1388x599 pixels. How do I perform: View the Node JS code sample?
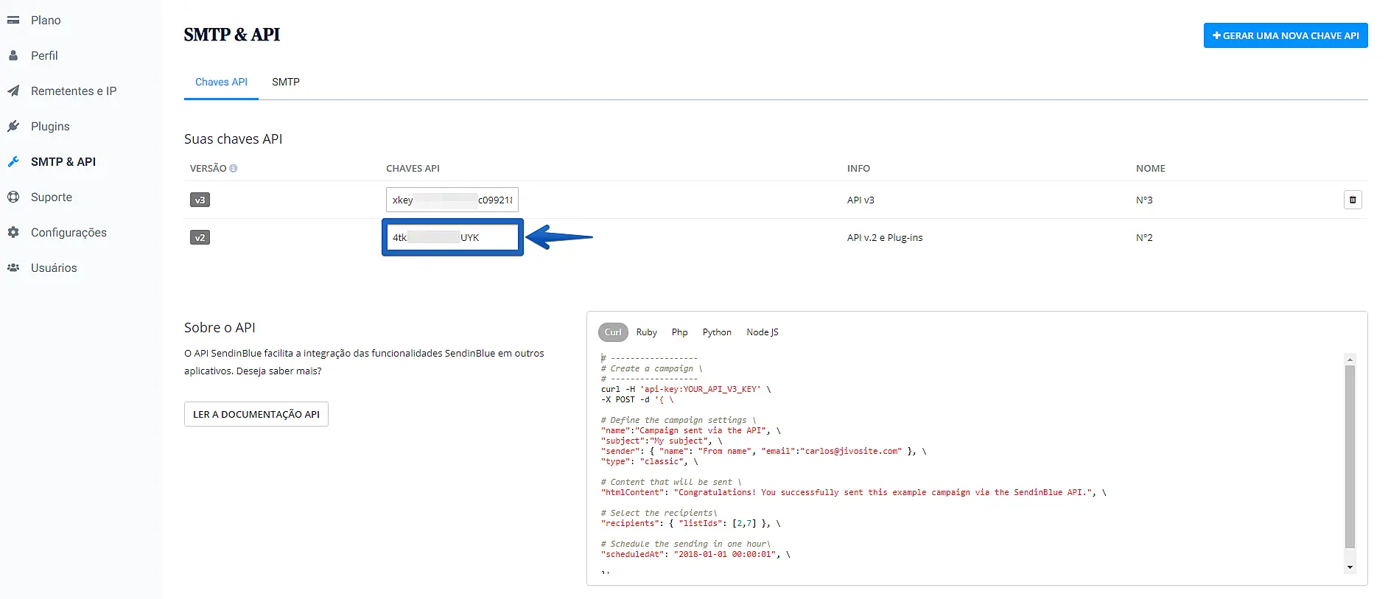click(762, 332)
